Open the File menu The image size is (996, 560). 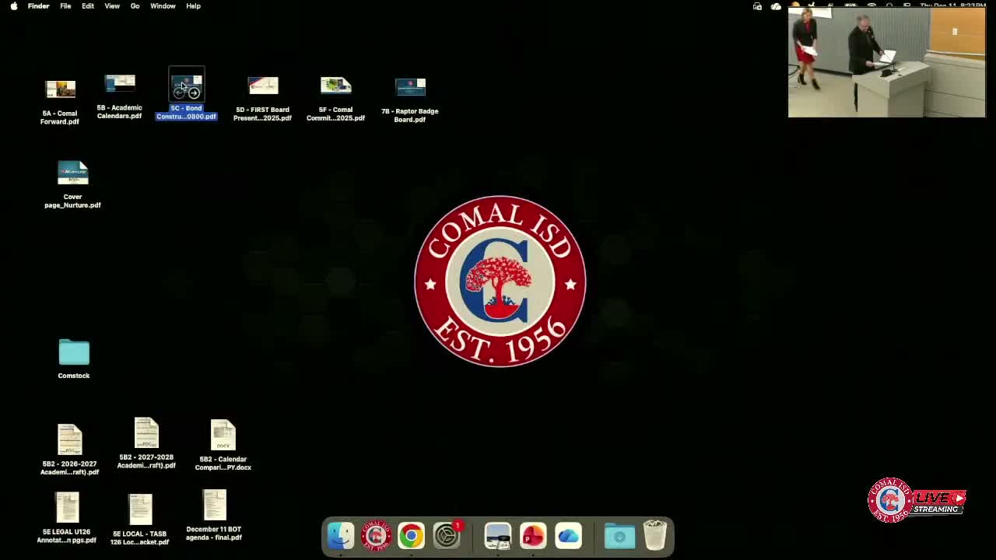[65, 6]
